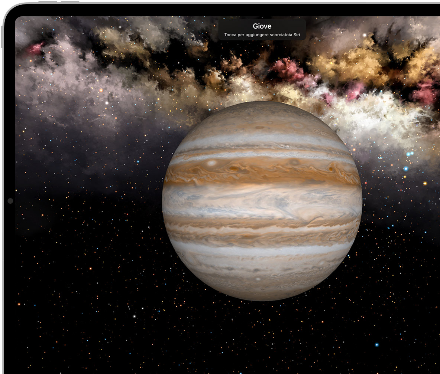This screenshot has height=374, width=440.
Task: Tap the blue star near the bottom right
Action: [376, 345]
